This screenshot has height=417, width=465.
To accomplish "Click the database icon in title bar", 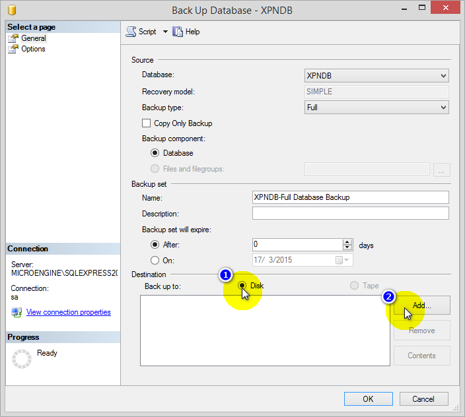I will pos(11,10).
